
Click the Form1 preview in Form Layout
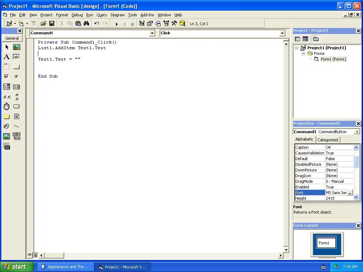(326, 242)
